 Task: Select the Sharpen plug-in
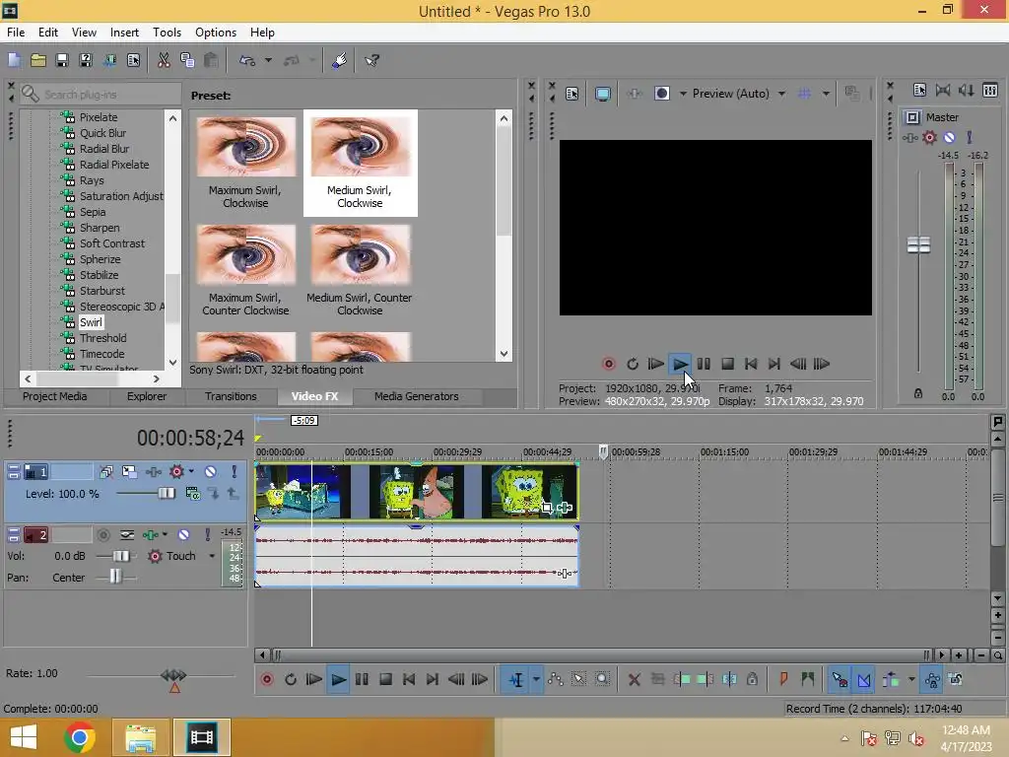(x=100, y=228)
